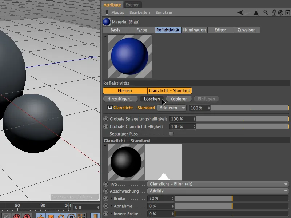Select the Reflektivität material tab
This screenshot has height=218, width=291.
tap(168, 30)
